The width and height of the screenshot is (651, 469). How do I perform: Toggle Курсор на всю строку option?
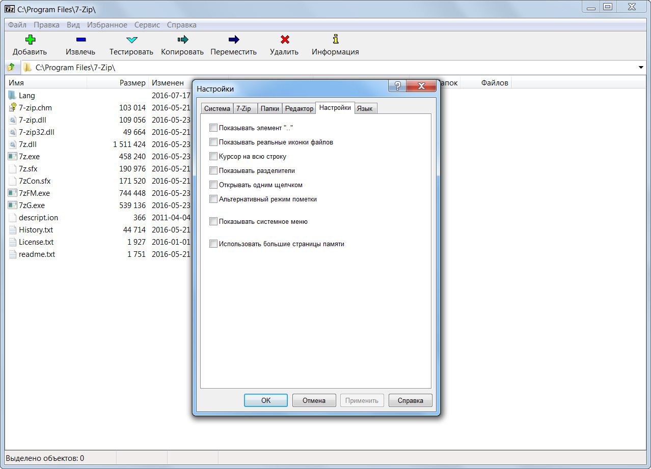coord(213,156)
